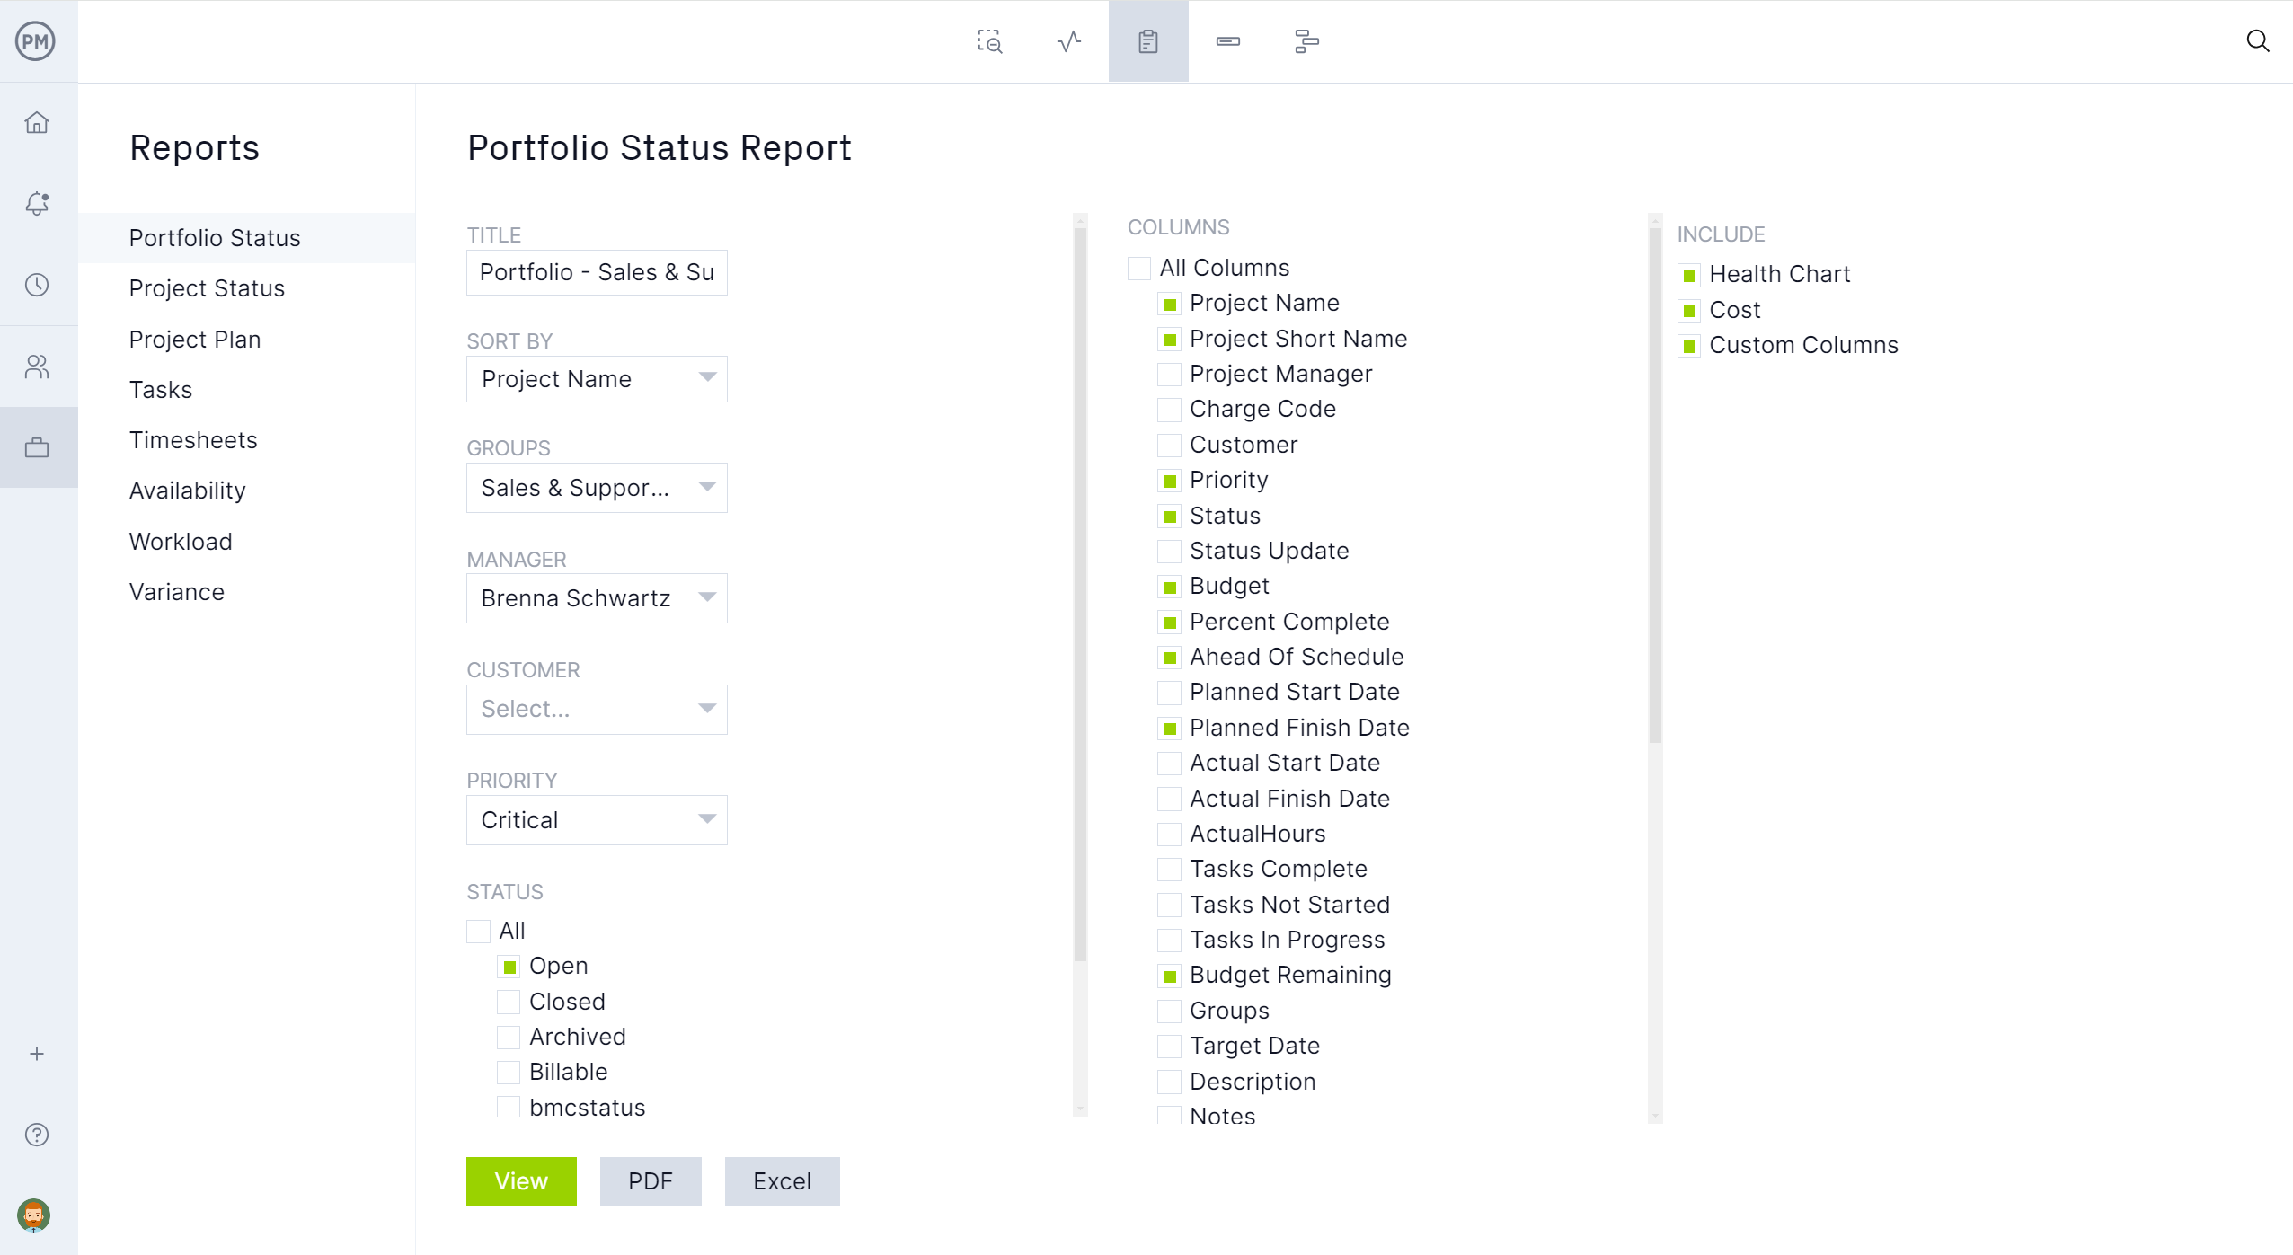2293x1255 pixels.
Task: Toggle the Health Chart include option
Action: coord(1689,274)
